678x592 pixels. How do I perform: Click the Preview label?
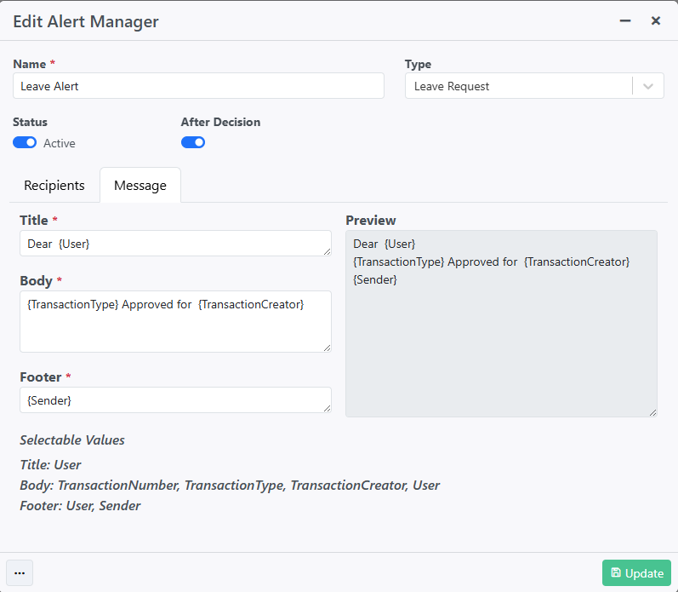coord(371,220)
